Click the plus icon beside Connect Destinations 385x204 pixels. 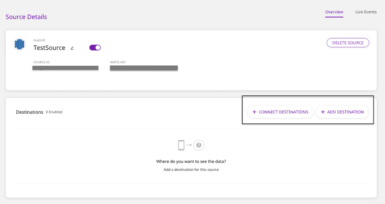pyautogui.click(x=254, y=112)
